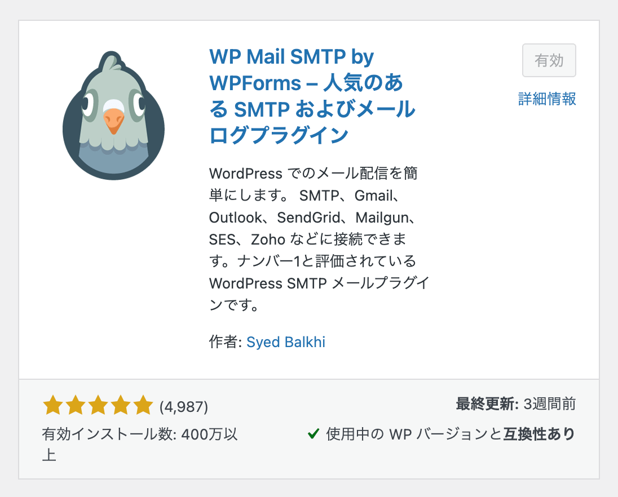Click the five-star rating control
Image resolution: width=618 pixels, height=497 pixels.
click(97, 405)
